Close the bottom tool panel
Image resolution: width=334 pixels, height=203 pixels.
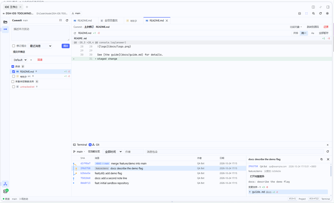(328, 145)
